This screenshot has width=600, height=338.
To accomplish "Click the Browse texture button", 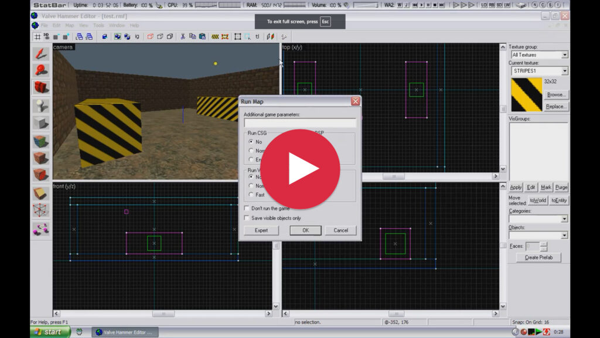I will tap(555, 94).
